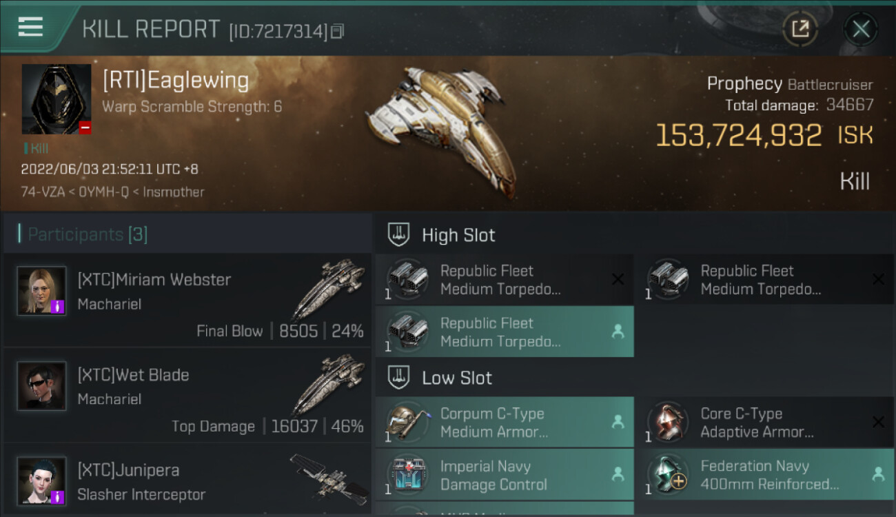The image size is (896, 517).
Task: Open Miriam Webster's portrait
Action: (42, 291)
